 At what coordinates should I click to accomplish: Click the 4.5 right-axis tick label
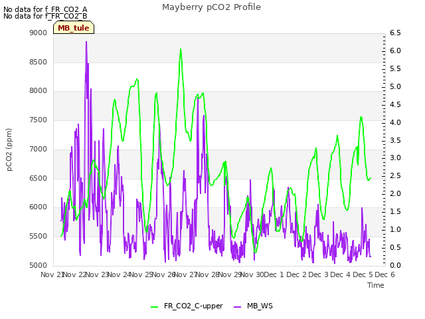click(395, 104)
